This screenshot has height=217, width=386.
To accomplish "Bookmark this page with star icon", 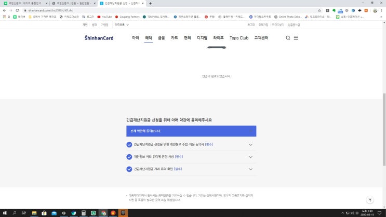I will [x=320, y=10].
